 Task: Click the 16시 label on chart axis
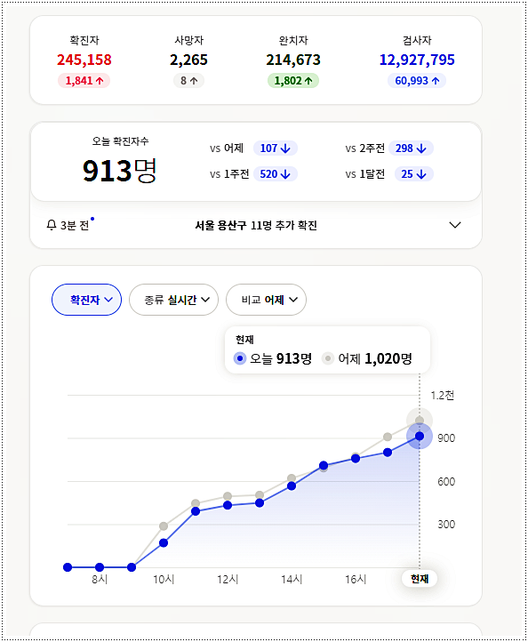point(356,579)
